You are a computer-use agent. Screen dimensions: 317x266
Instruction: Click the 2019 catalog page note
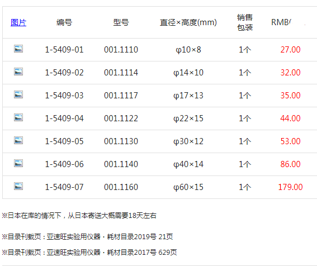pyautogui.click(x=87, y=236)
